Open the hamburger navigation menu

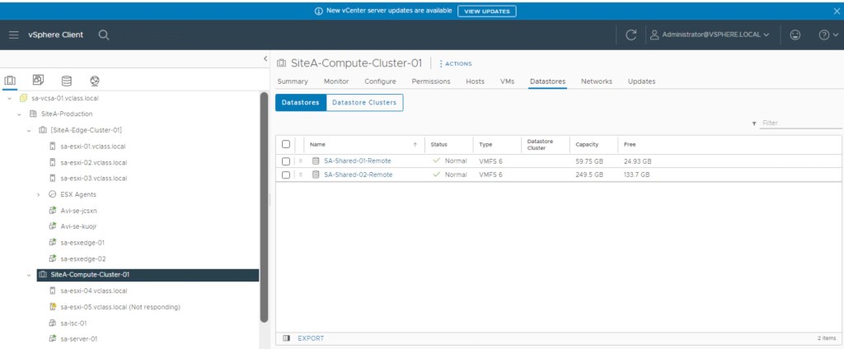click(x=14, y=35)
